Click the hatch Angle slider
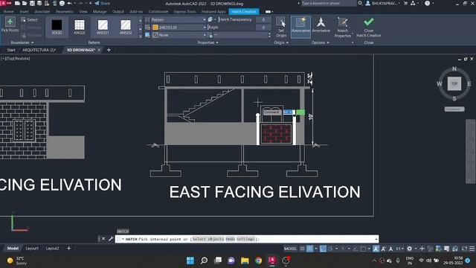Screen dimensions: 476x268 click(x=231, y=28)
